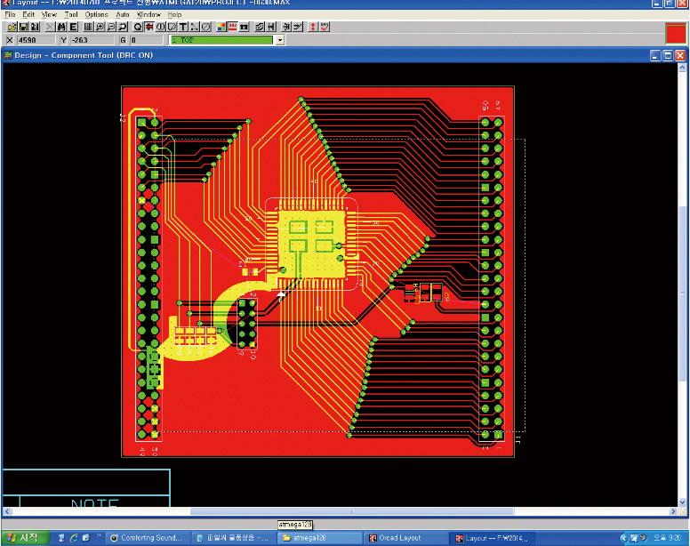Screen dimensions: 690x546
Task: Open the Auto menu
Action: coord(123,14)
